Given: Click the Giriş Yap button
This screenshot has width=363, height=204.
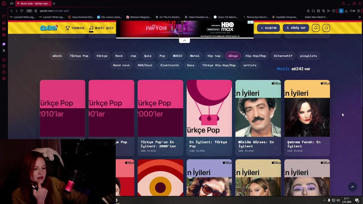Looking at the screenshot, I should pos(296,28).
